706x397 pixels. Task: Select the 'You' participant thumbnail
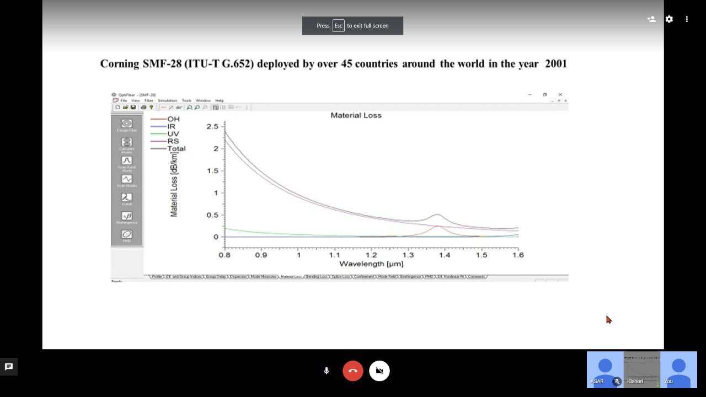(679, 369)
